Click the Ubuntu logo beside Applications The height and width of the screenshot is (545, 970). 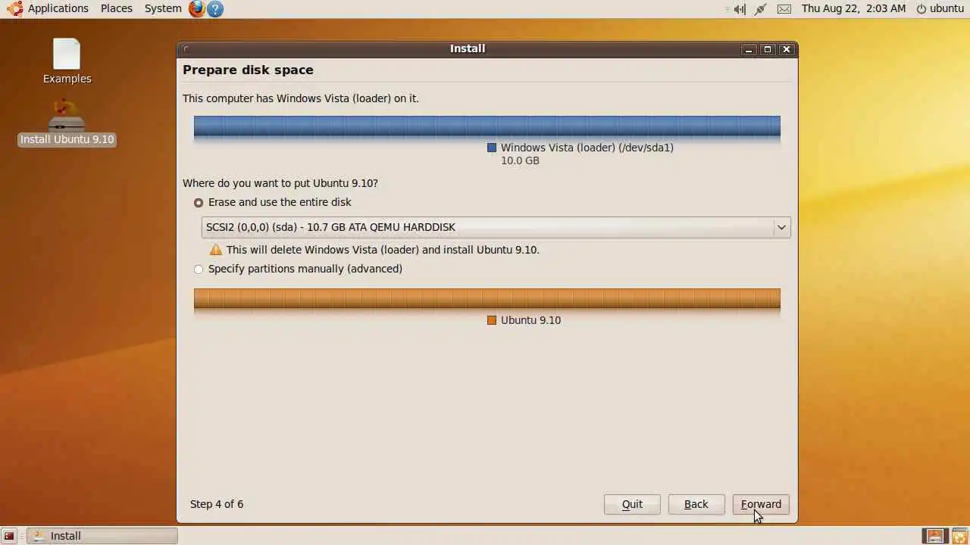coord(14,8)
